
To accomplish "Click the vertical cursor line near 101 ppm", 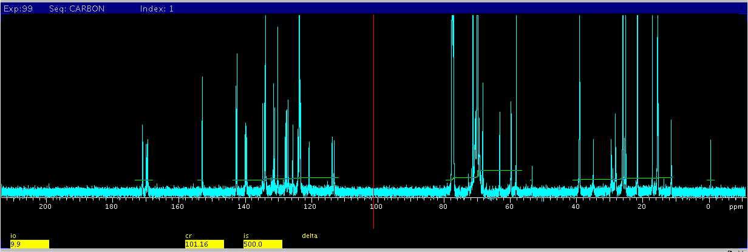I will click(x=373, y=121).
